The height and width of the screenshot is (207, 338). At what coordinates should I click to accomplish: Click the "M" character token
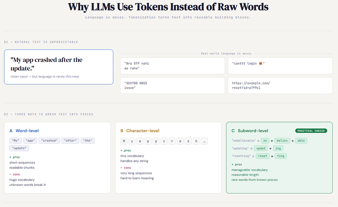124,141
